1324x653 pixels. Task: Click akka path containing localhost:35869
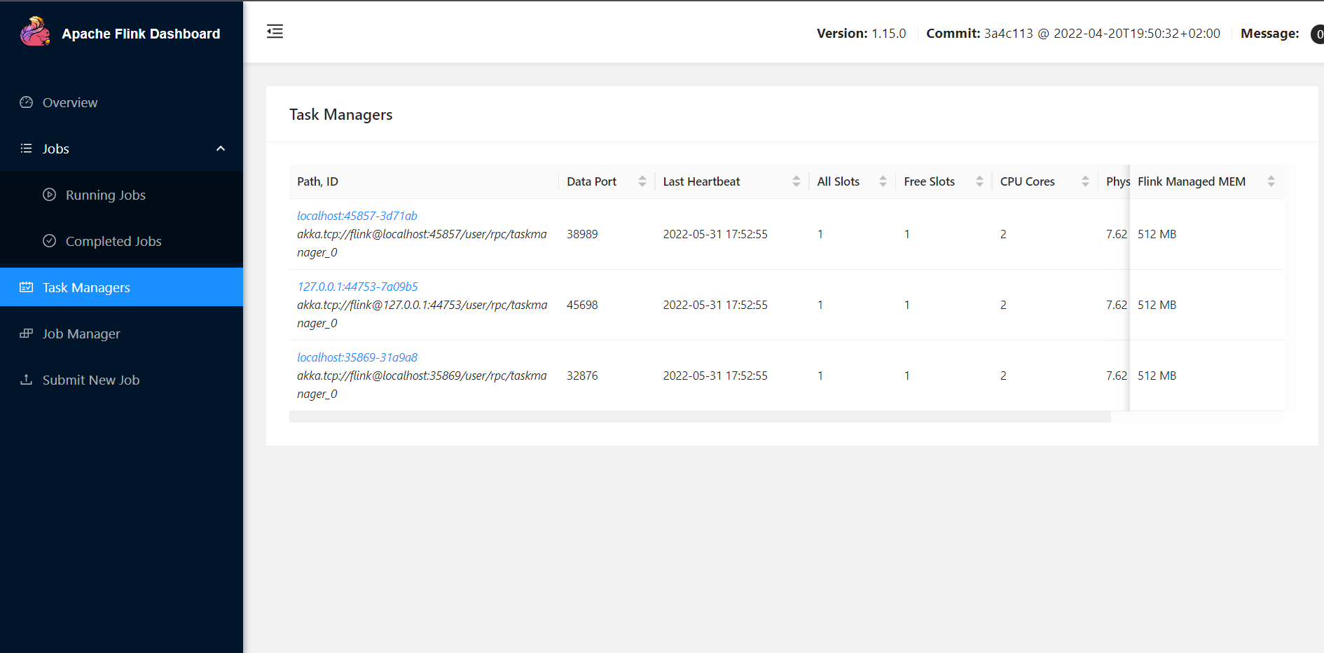pyautogui.click(x=422, y=385)
